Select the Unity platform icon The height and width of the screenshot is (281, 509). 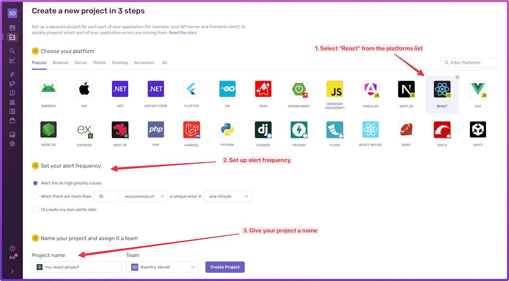pyautogui.click(x=478, y=129)
